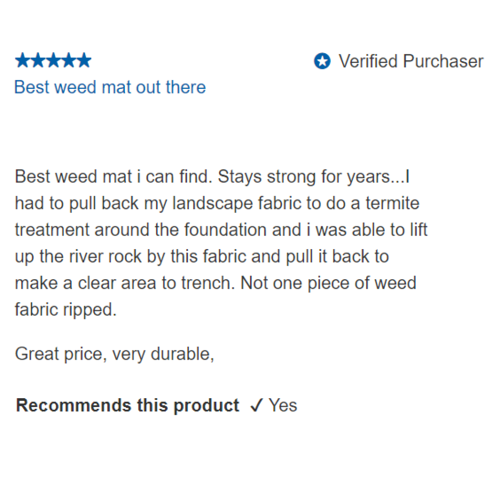Click the fourth rating star
This screenshot has height=500, width=500.
68,61
